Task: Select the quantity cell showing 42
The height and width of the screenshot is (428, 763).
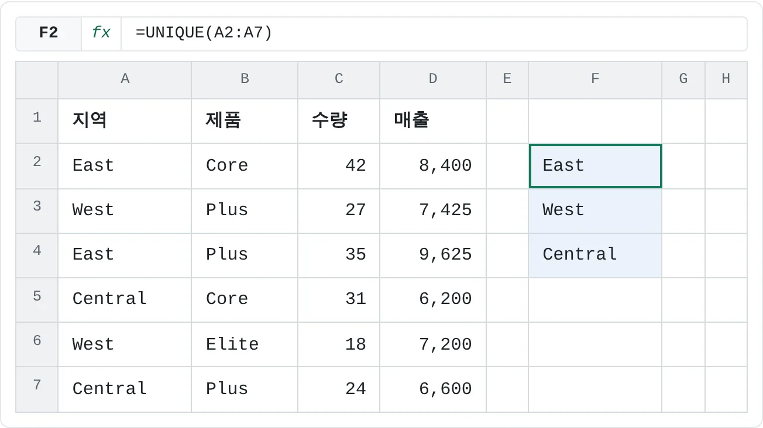Action: point(339,166)
